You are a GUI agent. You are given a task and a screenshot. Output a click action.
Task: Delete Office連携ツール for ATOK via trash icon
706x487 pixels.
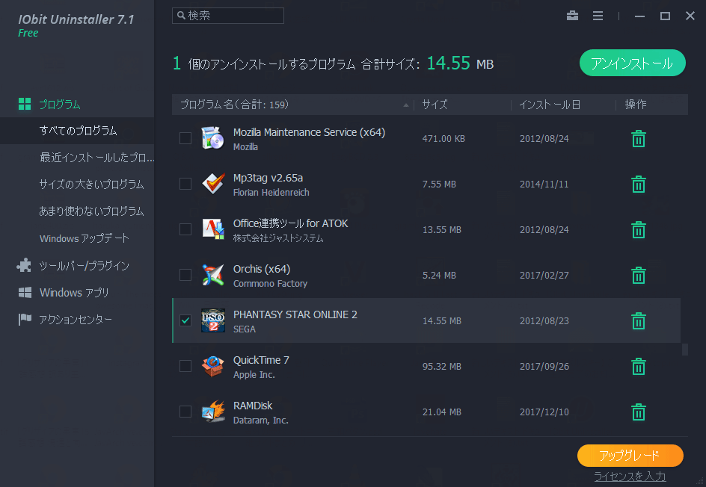tap(639, 229)
